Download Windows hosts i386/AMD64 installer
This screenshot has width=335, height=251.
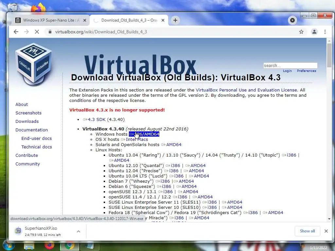coord(144,134)
